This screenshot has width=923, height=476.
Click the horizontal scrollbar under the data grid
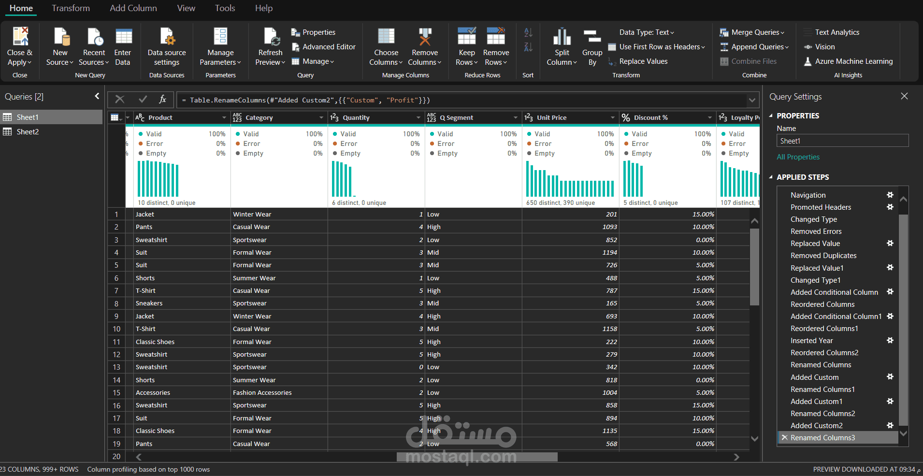point(476,457)
